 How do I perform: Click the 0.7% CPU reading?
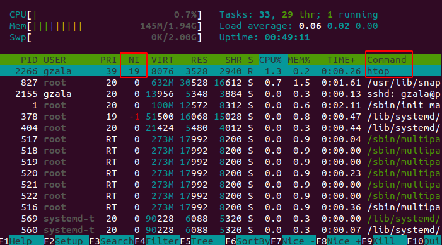pyautogui.click(x=185, y=14)
